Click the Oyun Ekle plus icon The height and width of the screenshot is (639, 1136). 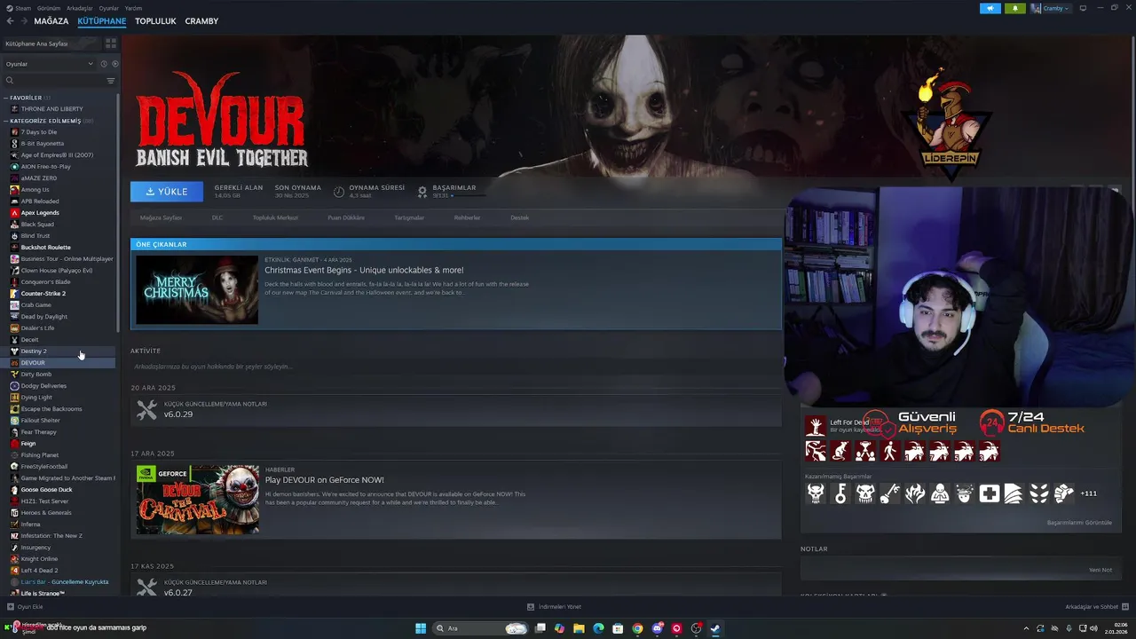[11, 607]
